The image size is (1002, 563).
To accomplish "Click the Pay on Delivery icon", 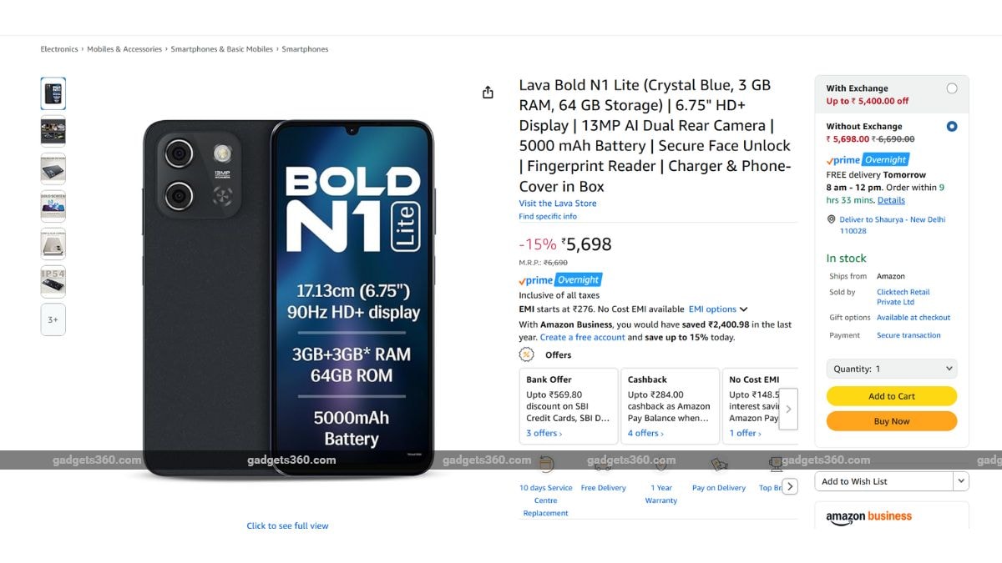I will pyautogui.click(x=718, y=465).
